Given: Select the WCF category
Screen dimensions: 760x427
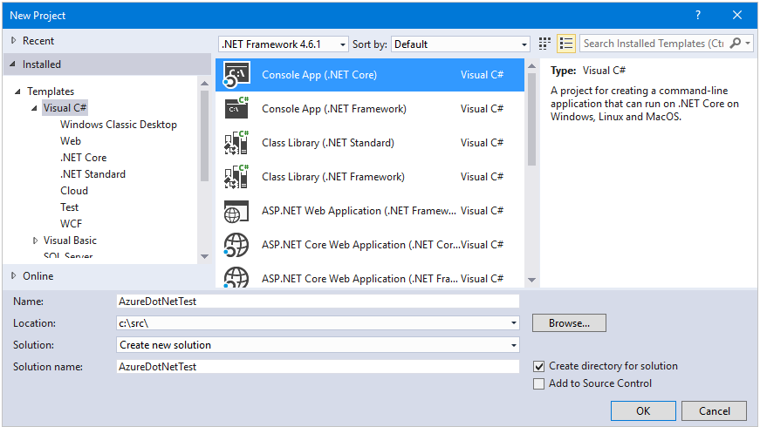Looking at the screenshot, I should (x=71, y=224).
